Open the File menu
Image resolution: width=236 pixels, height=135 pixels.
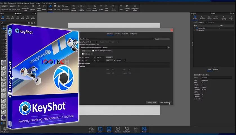1,3
